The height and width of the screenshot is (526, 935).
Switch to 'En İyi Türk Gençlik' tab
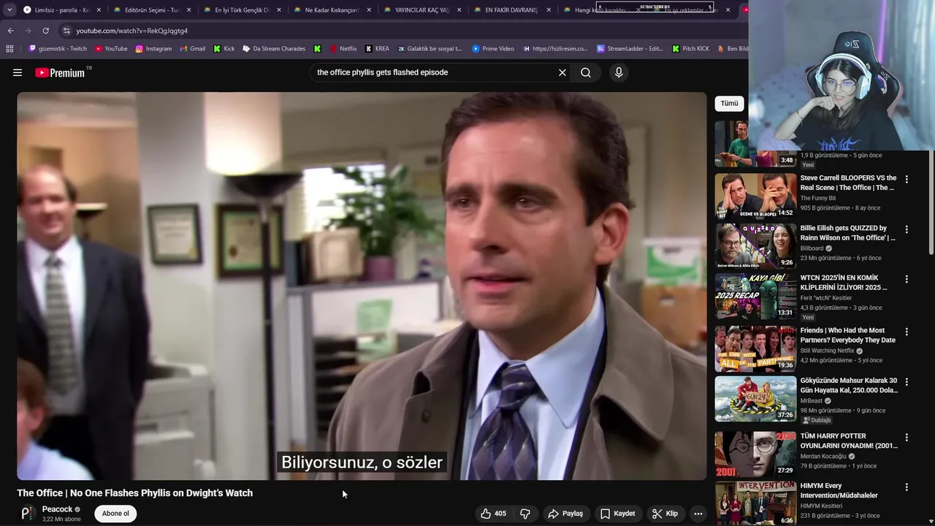click(x=242, y=10)
